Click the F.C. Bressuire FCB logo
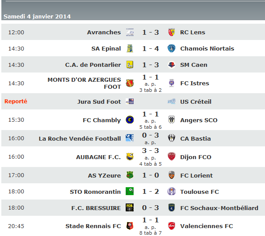 click(x=130, y=207)
